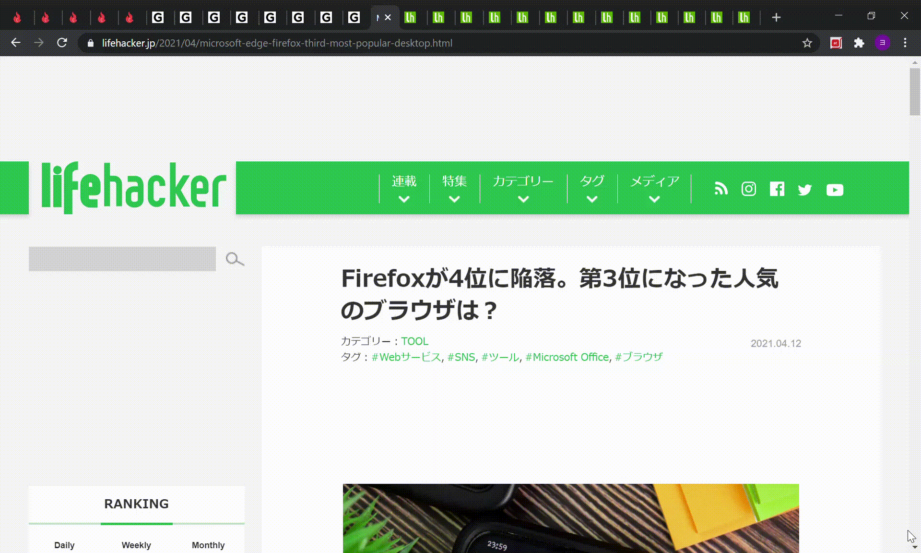Expand the メディア dropdown menu
This screenshot has height=553, width=921.
[654, 188]
